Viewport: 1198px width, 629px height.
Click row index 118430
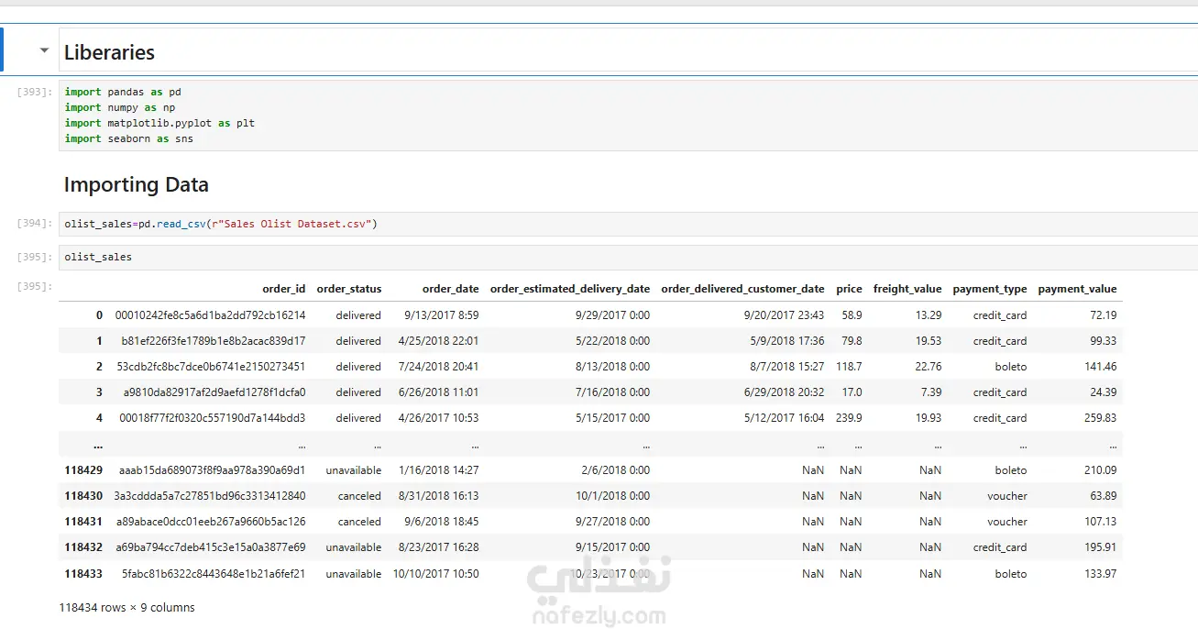[x=83, y=496]
